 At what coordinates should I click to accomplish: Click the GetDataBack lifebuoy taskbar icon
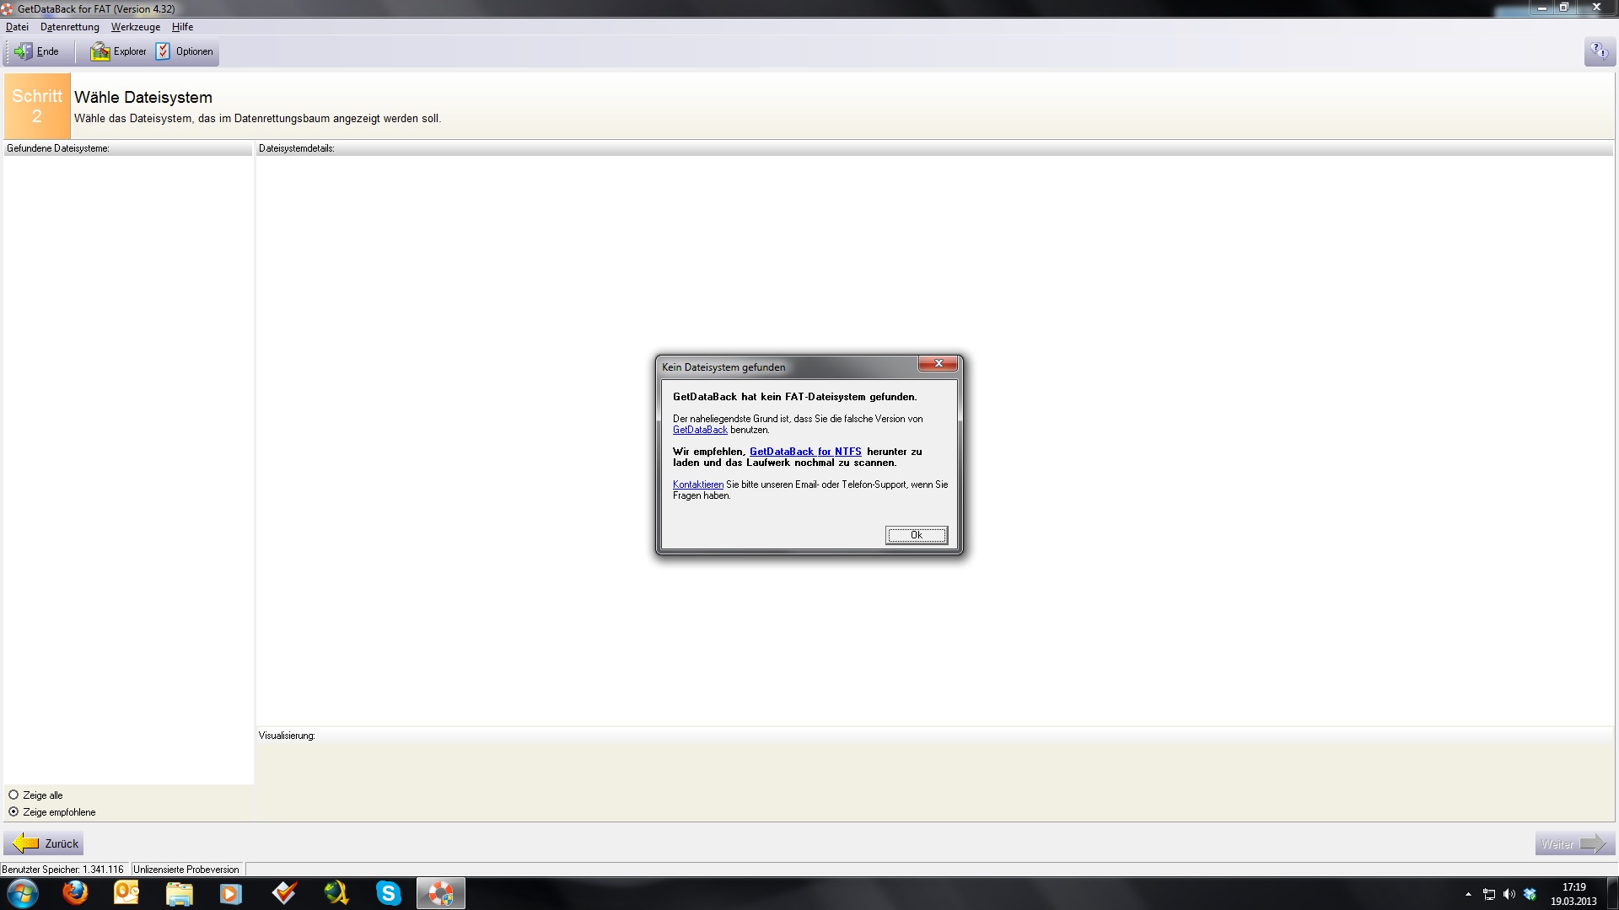tap(441, 893)
